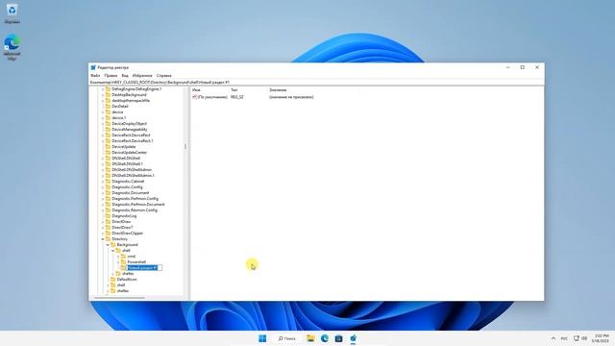Open the Файл menu
The width and height of the screenshot is (615, 346).
95,75
